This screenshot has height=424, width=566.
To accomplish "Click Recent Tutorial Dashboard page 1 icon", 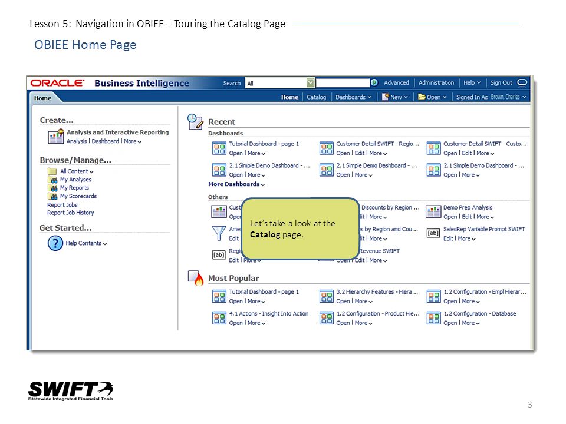I will tap(219, 148).
